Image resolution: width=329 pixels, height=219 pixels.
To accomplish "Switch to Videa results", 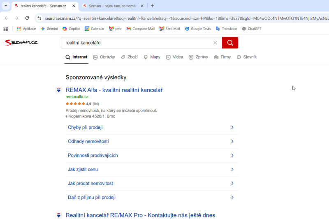I will pyautogui.click(x=174, y=57).
